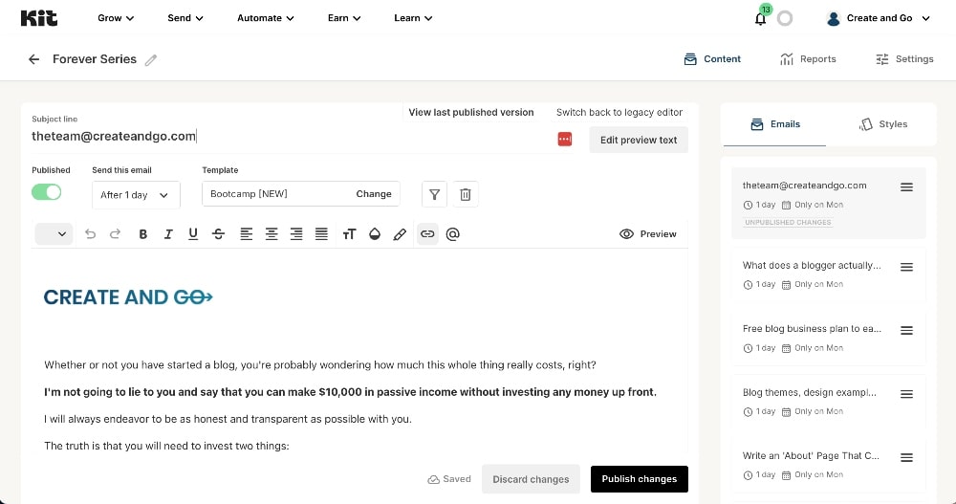The height and width of the screenshot is (504, 956).
Task: Toggle bold formatting in the editor toolbar
Action: (x=143, y=233)
